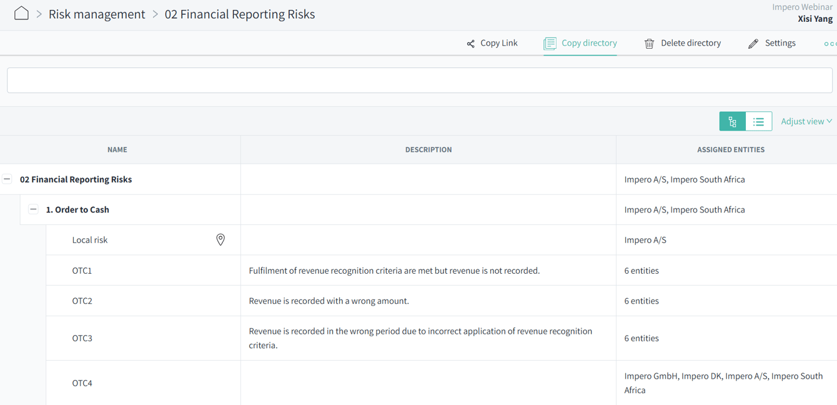
Task: Open the more options dots icon
Action: pos(830,43)
